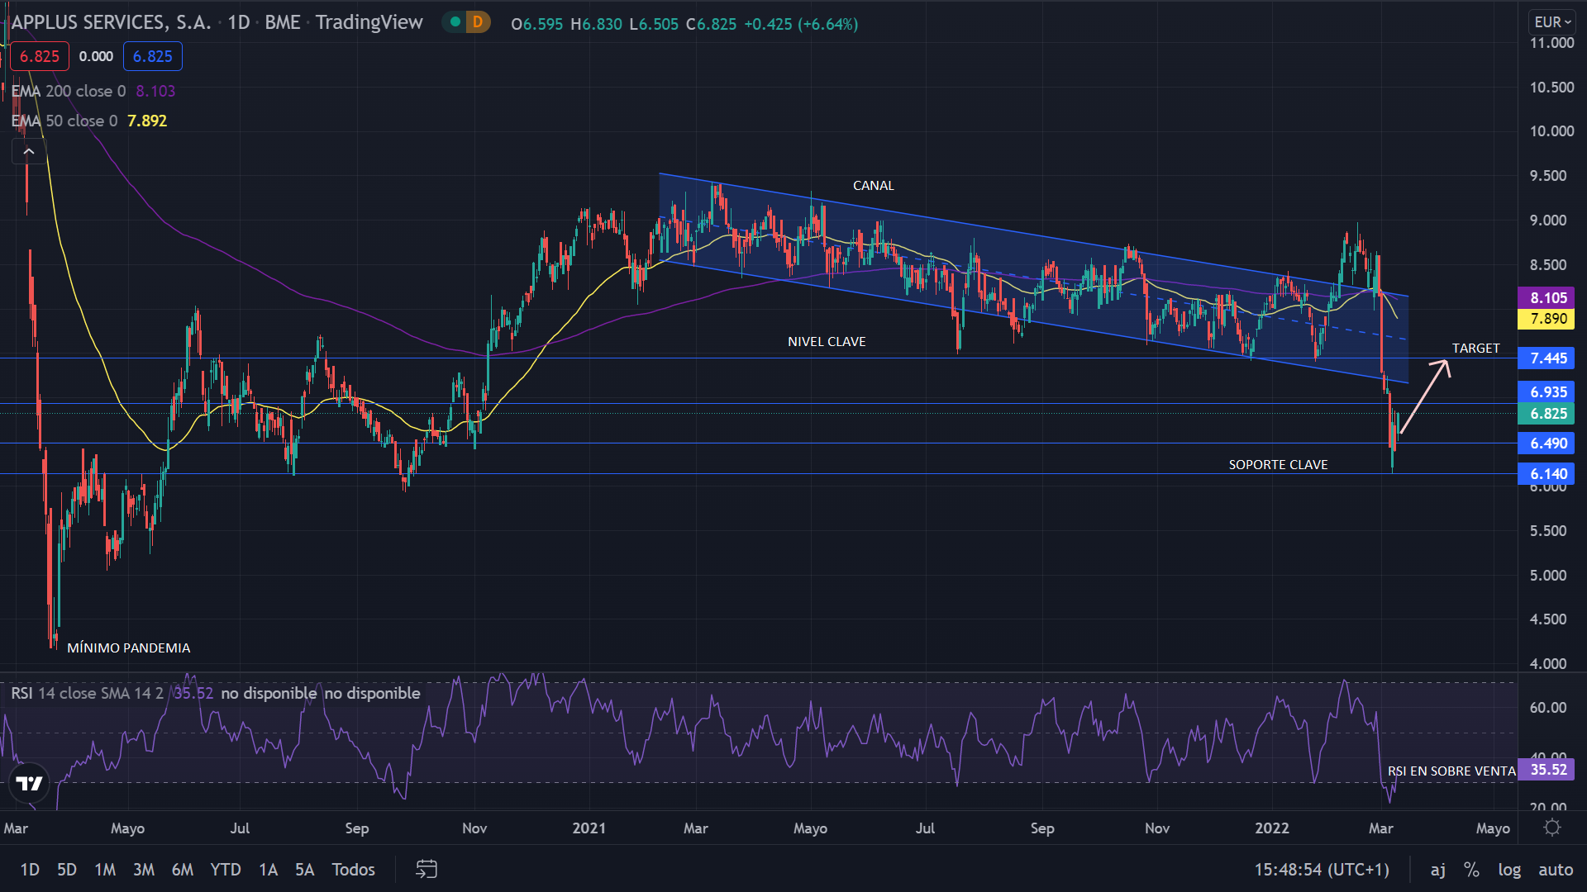
Task: Collapse the indicator legend chevron
Action: [x=29, y=151]
